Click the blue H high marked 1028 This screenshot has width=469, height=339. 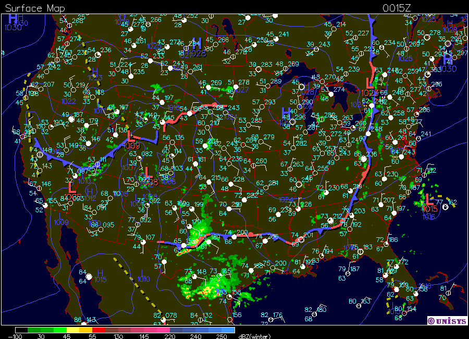[197, 43]
